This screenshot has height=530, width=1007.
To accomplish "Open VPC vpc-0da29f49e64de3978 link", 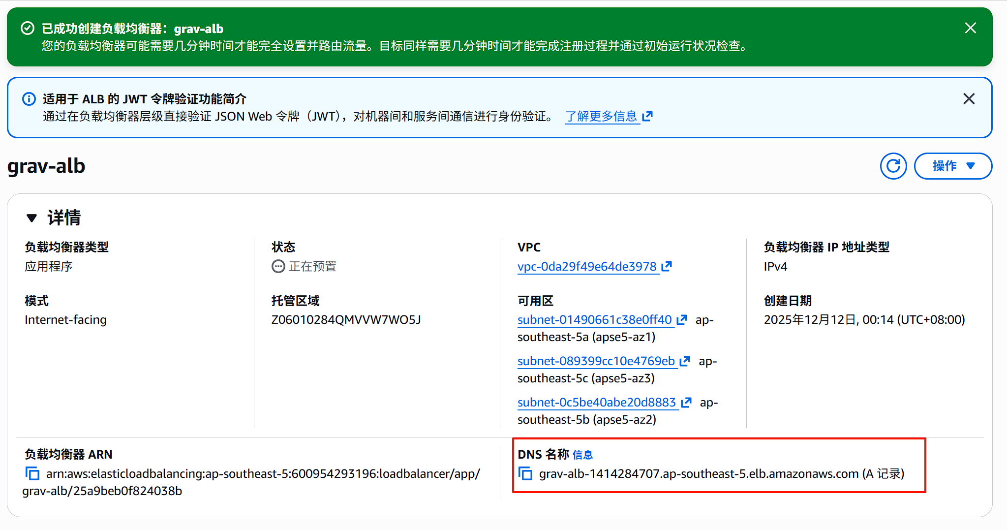I will click(587, 267).
